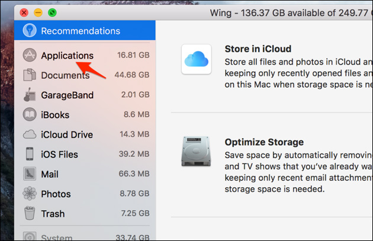Click the 8.78 GB Photos size

click(x=134, y=193)
